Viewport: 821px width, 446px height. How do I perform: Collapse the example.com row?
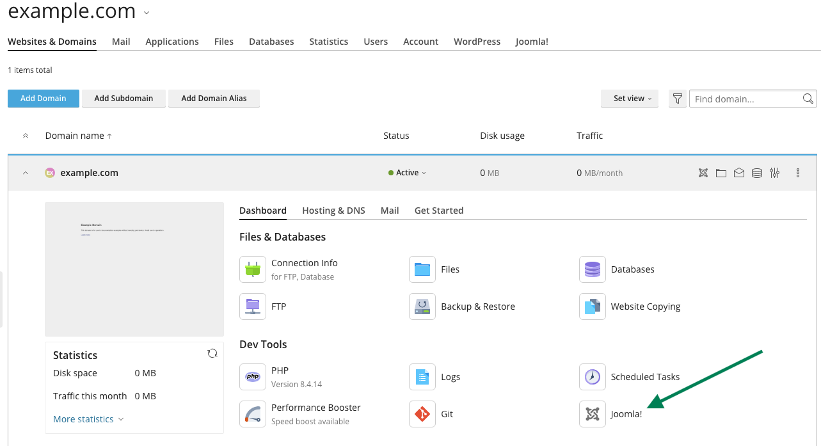click(26, 173)
